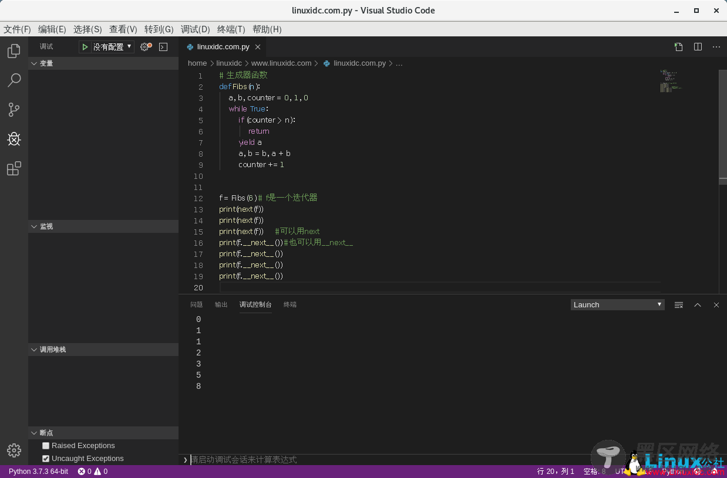Open the Search view in activity bar

(14, 80)
